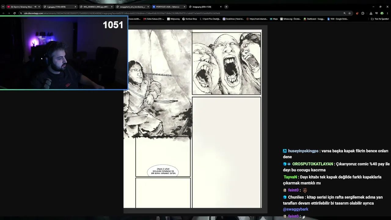Open the orange extension icon in toolbar
Image resolution: width=391 pixels, height=220 pixels.
point(357,13)
